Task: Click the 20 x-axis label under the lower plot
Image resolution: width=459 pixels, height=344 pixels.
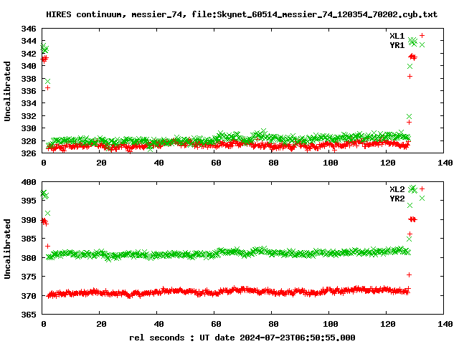Action: (x=101, y=324)
